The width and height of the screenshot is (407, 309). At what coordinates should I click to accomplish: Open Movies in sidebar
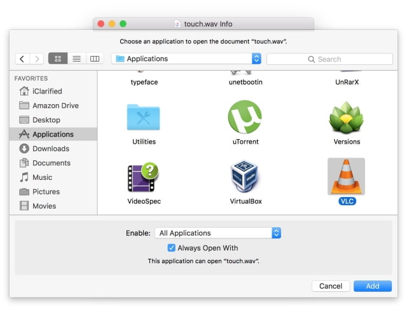click(x=53, y=206)
